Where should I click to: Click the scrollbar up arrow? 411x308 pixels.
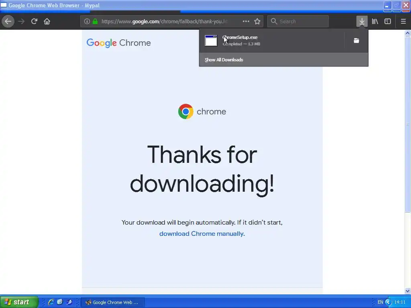pos(407,33)
